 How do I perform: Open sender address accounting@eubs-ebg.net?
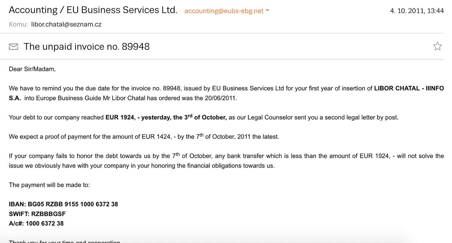pyautogui.click(x=224, y=11)
